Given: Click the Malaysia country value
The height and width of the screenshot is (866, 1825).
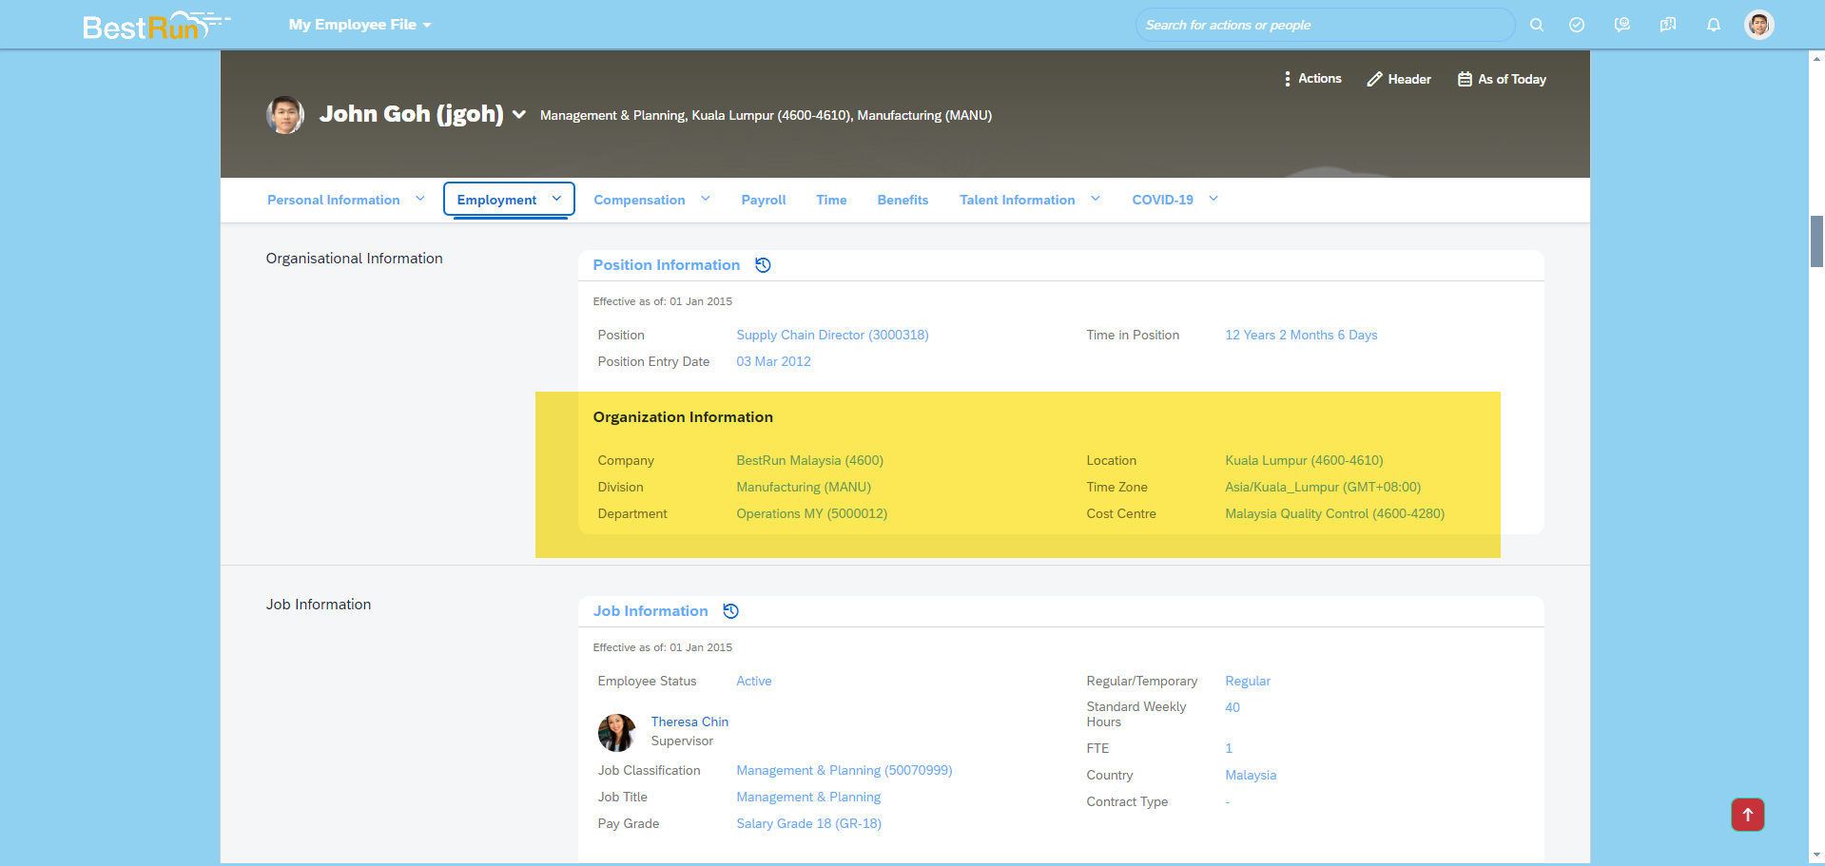Looking at the screenshot, I should pyautogui.click(x=1251, y=775).
